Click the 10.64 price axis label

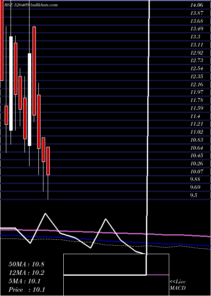197,148
